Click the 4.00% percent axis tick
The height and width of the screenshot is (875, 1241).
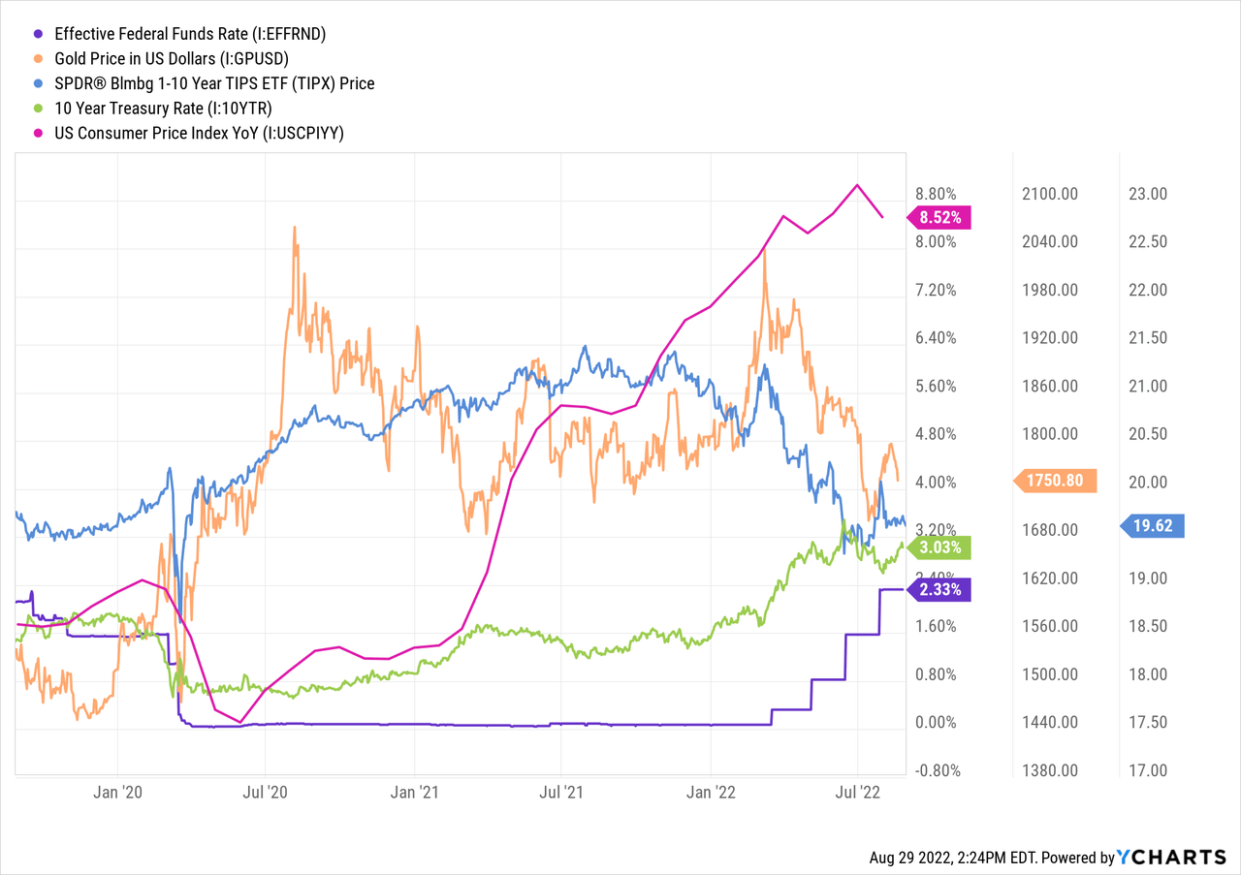point(935,483)
